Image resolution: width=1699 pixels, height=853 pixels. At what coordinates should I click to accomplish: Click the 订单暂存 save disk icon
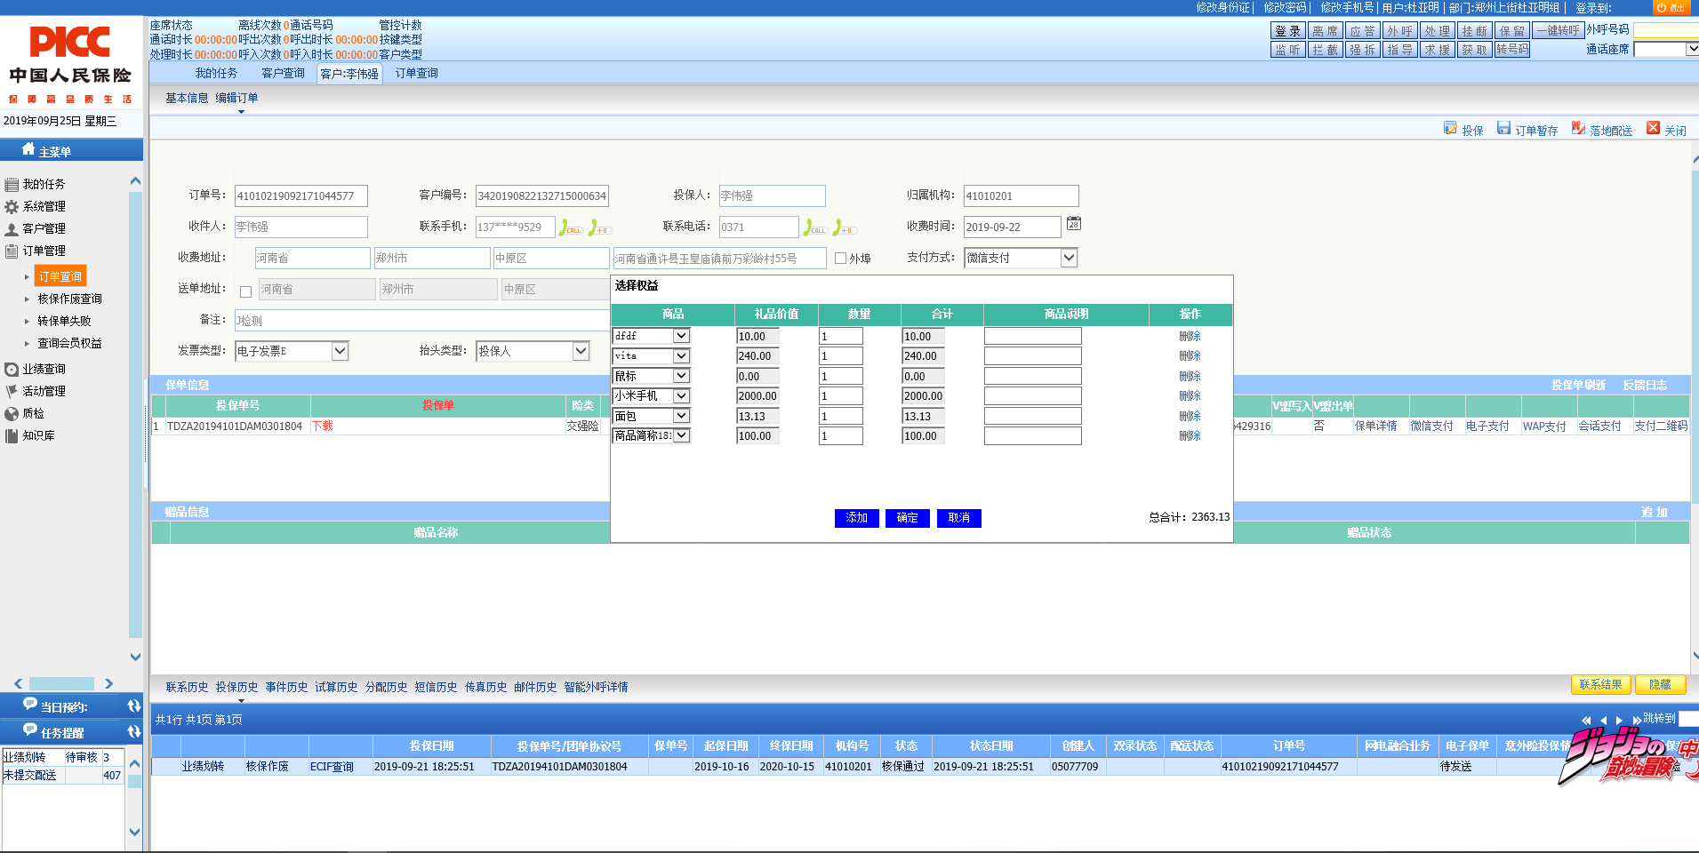[1503, 129]
